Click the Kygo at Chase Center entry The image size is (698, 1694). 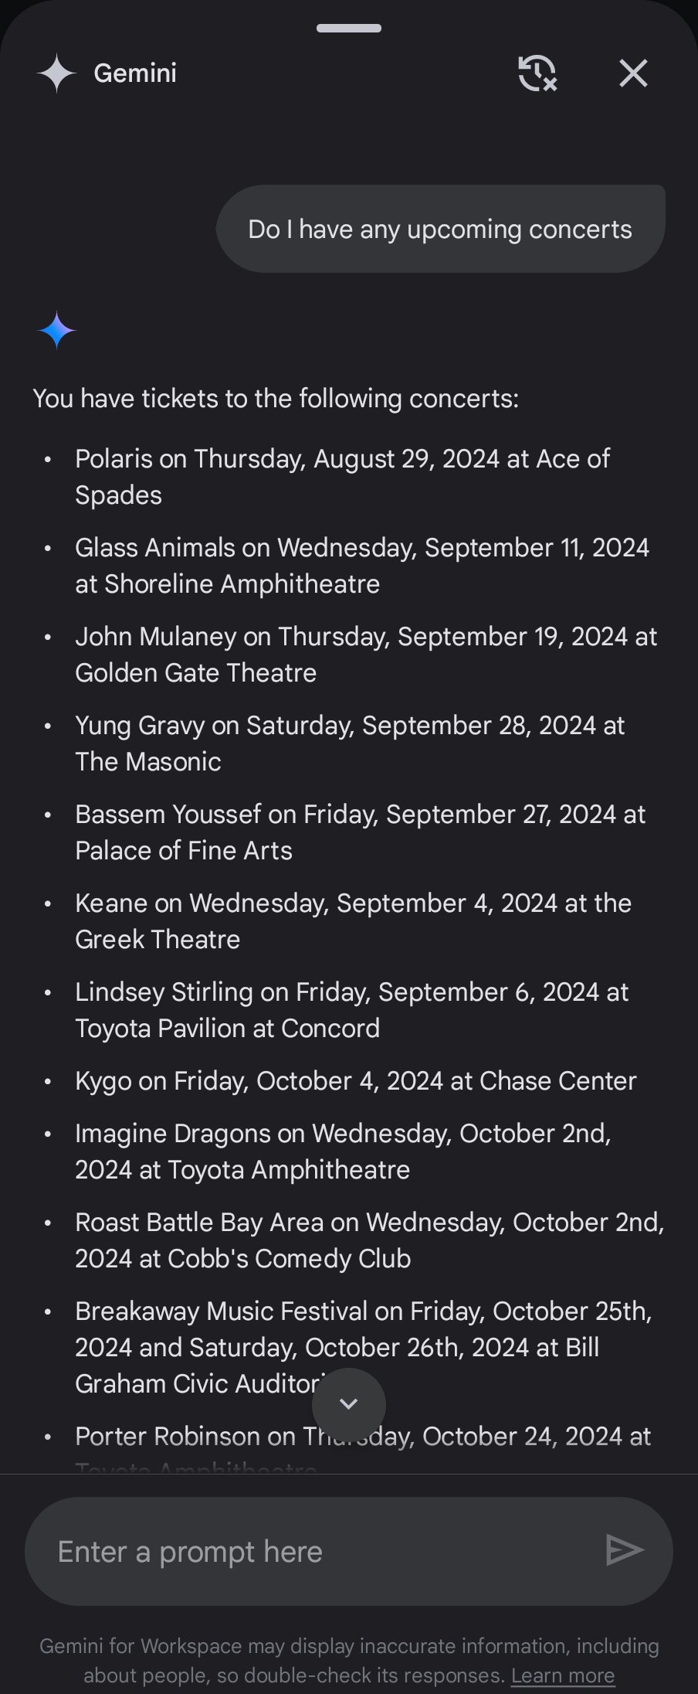(355, 1080)
